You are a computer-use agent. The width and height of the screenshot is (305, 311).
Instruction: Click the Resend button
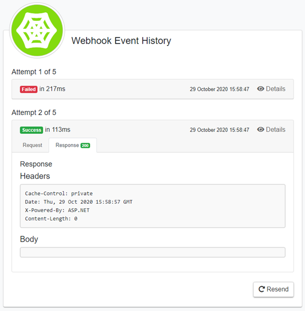pyautogui.click(x=273, y=289)
